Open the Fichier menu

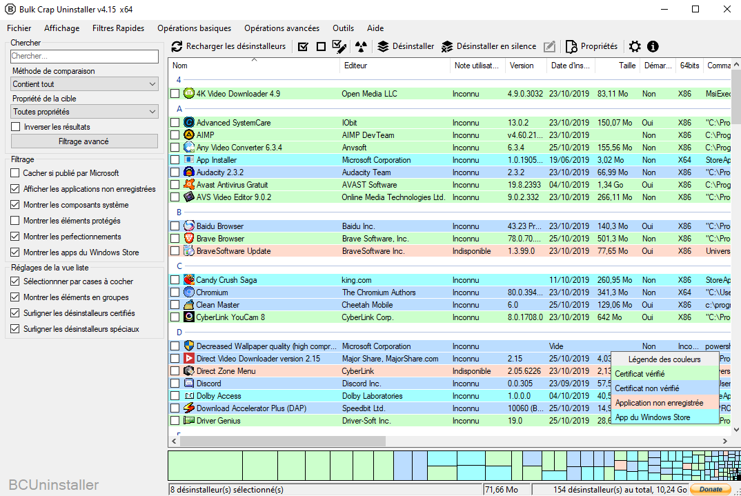(x=19, y=28)
